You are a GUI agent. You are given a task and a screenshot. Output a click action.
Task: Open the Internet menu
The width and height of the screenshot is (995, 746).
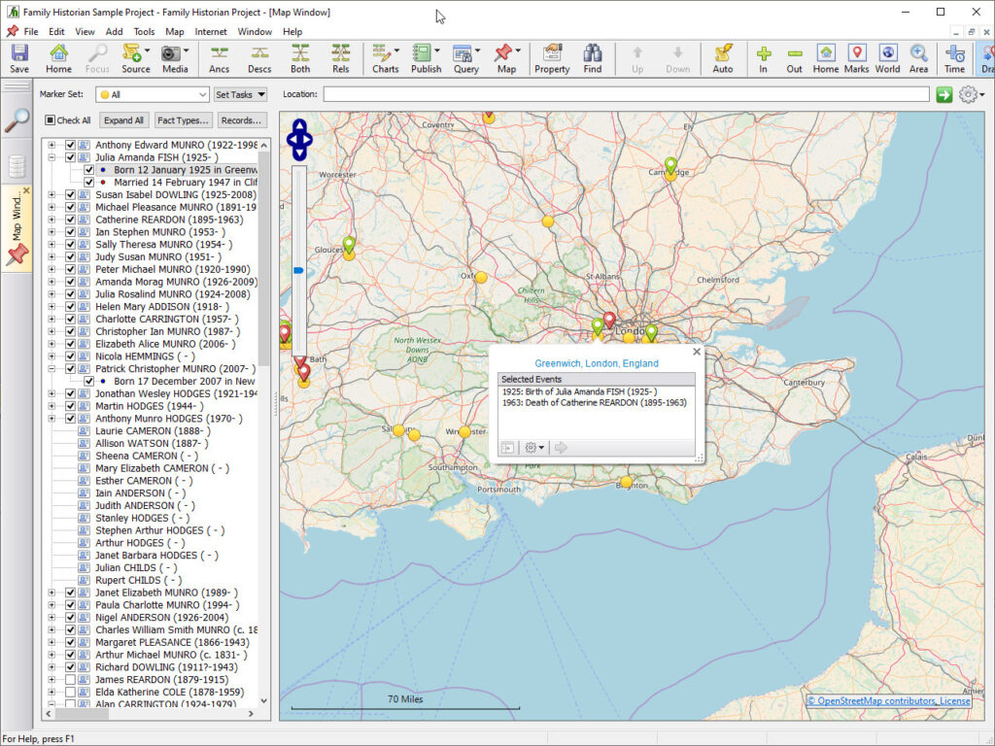pos(211,32)
